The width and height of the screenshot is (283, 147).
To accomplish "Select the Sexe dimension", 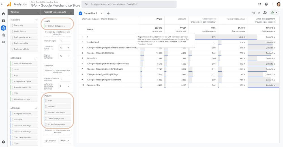I will click(24, 69).
